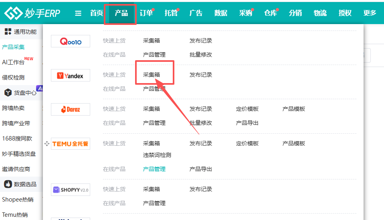
Task: Open the Qoo10 platform logo
Action: click(71, 41)
